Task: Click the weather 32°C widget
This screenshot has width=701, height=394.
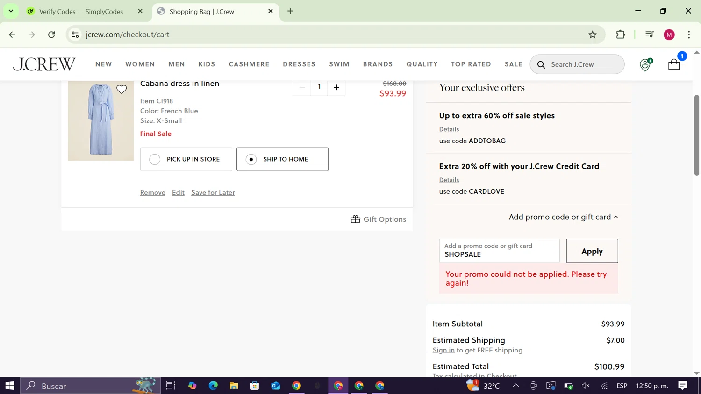Action: [484, 386]
